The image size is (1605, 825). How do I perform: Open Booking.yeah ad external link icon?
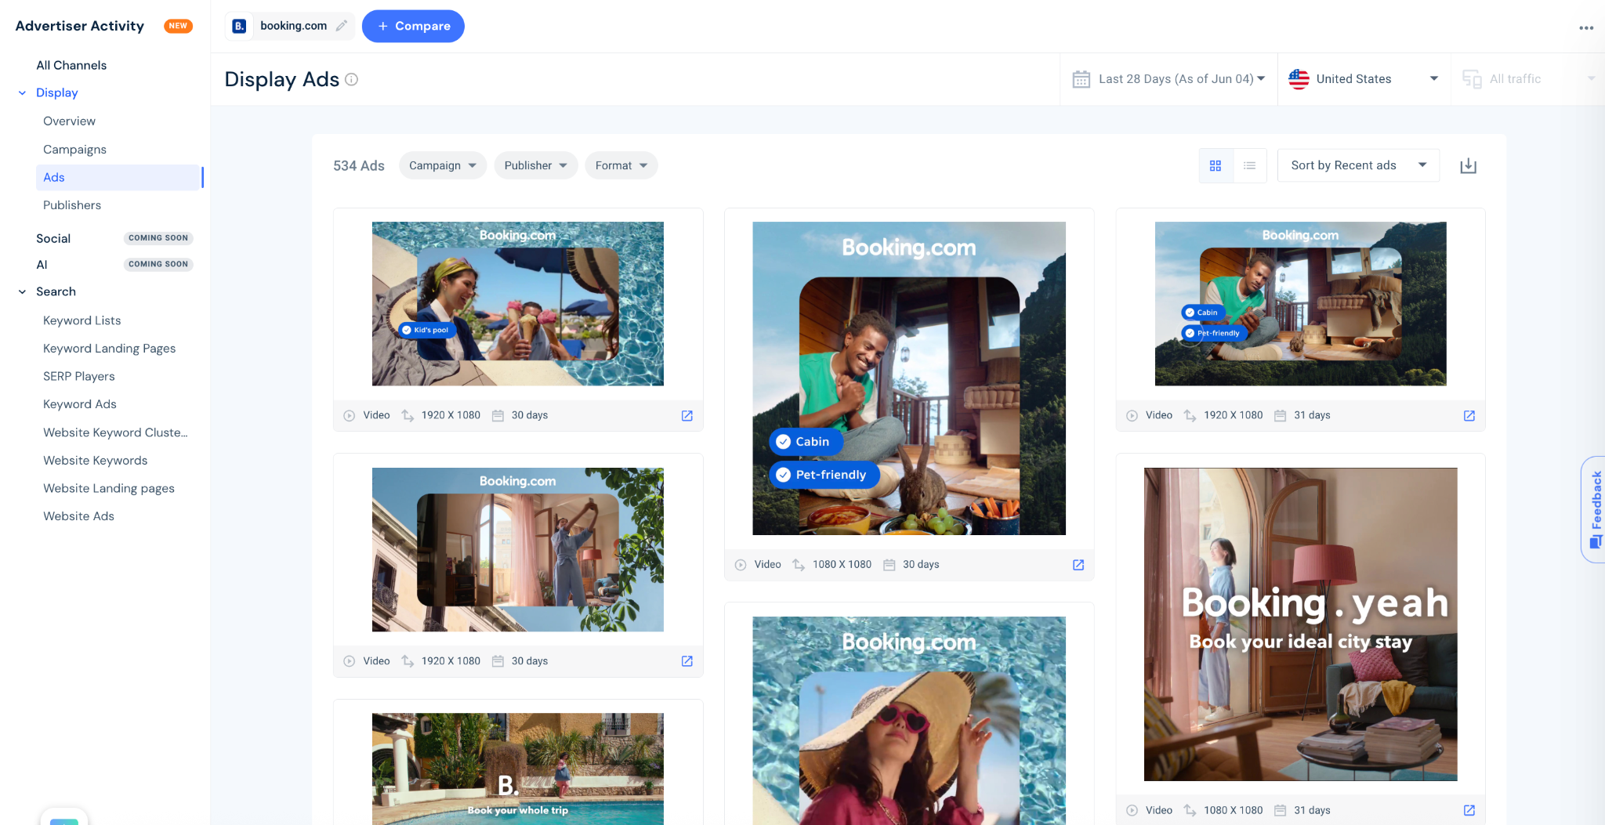pyautogui.click(x=1469, y=810)
